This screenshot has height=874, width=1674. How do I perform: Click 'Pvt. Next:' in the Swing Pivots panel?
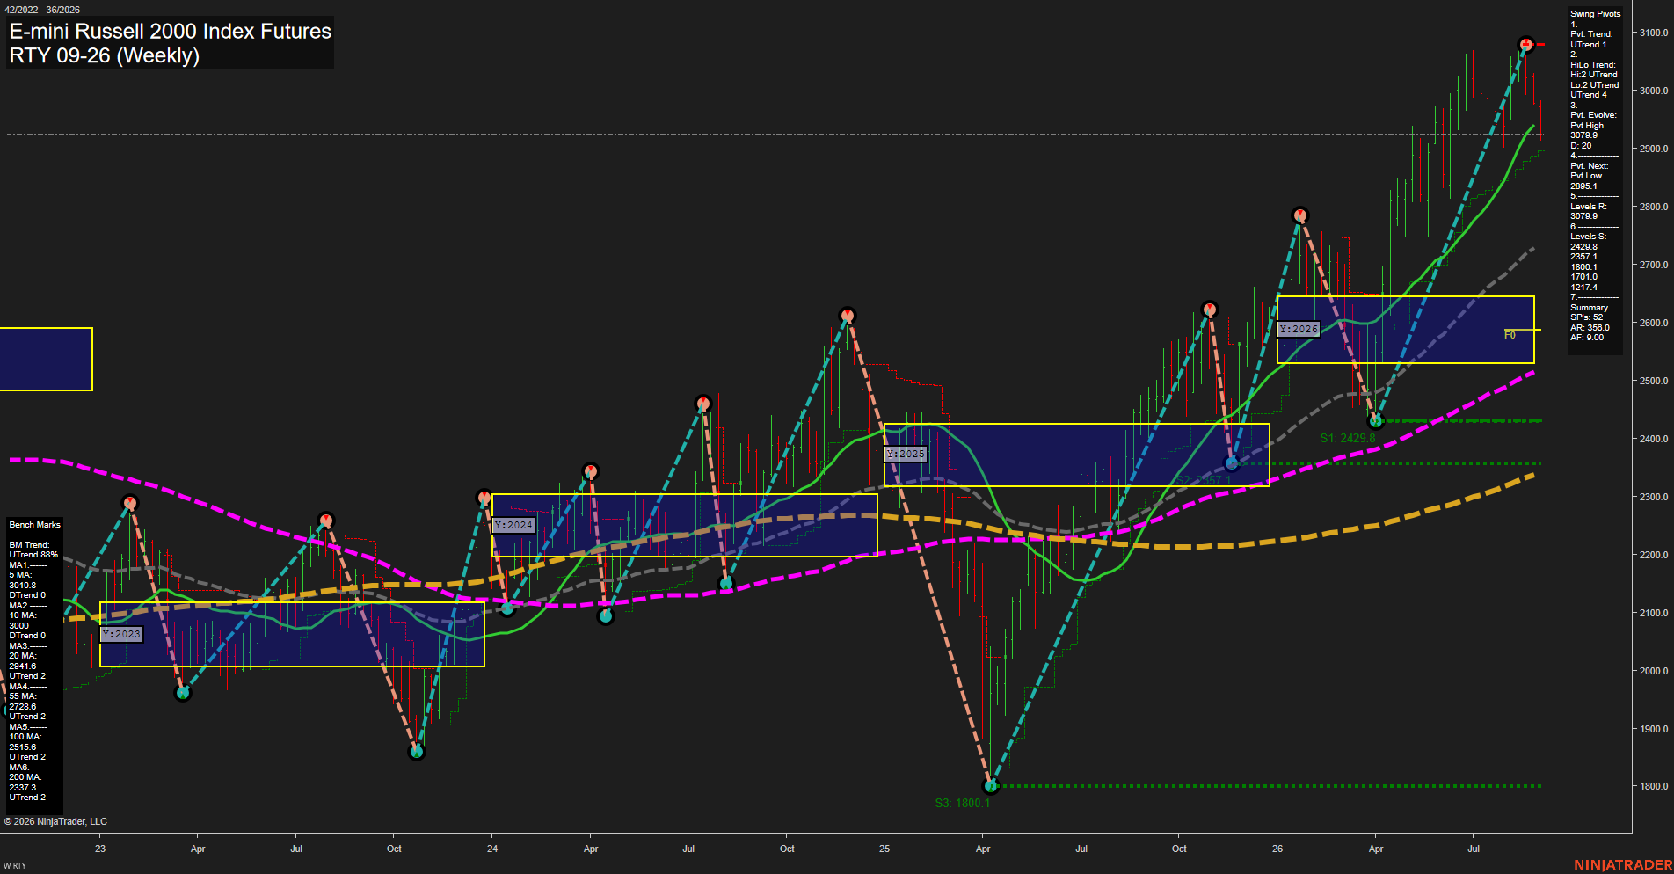click(x=1589, y=166)
